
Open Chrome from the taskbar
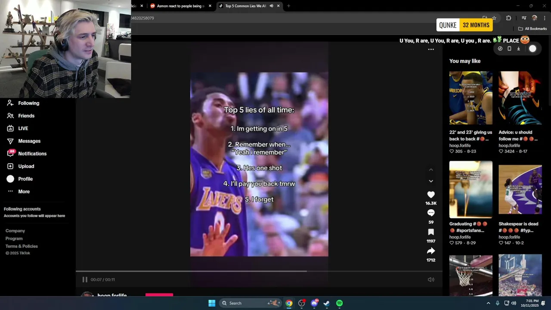pyautogui.click(x=289, y=303)
